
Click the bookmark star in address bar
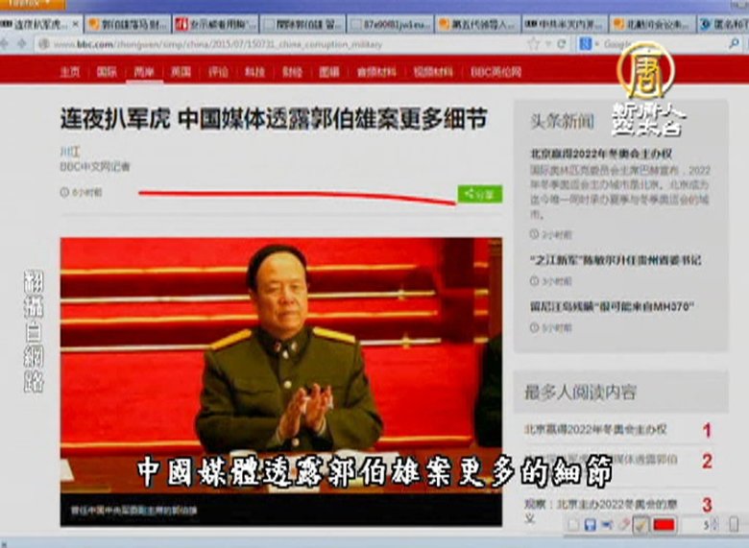pyautogui.click(x=534, y=44)
